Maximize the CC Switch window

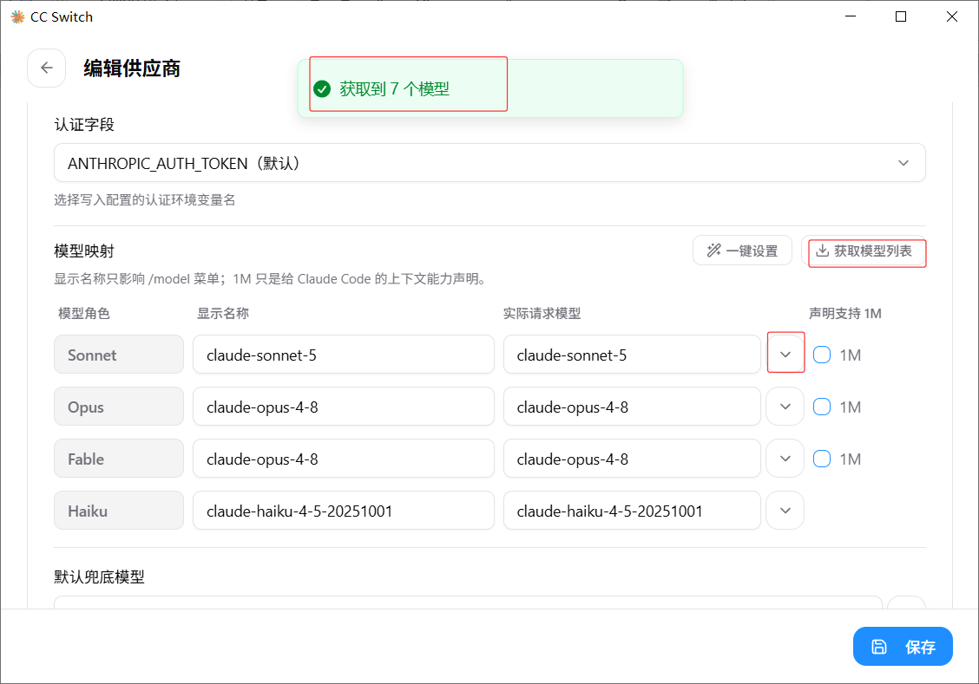point(901,16)
